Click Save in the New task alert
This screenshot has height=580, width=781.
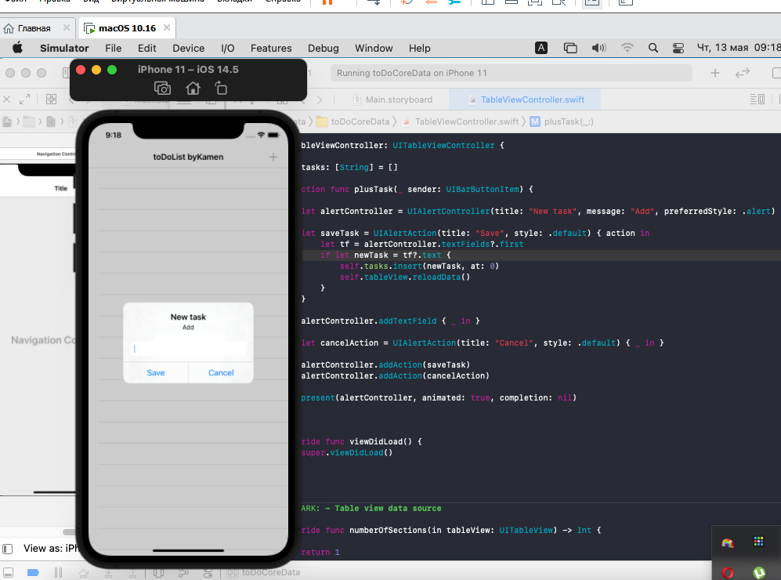(x=155, y=373)
